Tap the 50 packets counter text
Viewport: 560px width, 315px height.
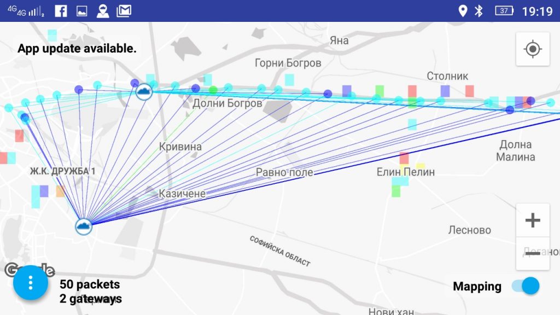(90, 284)
